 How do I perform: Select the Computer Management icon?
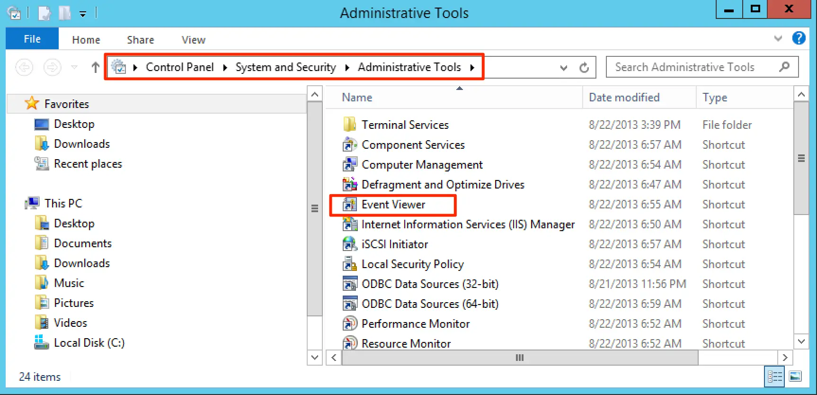point(350,164)
